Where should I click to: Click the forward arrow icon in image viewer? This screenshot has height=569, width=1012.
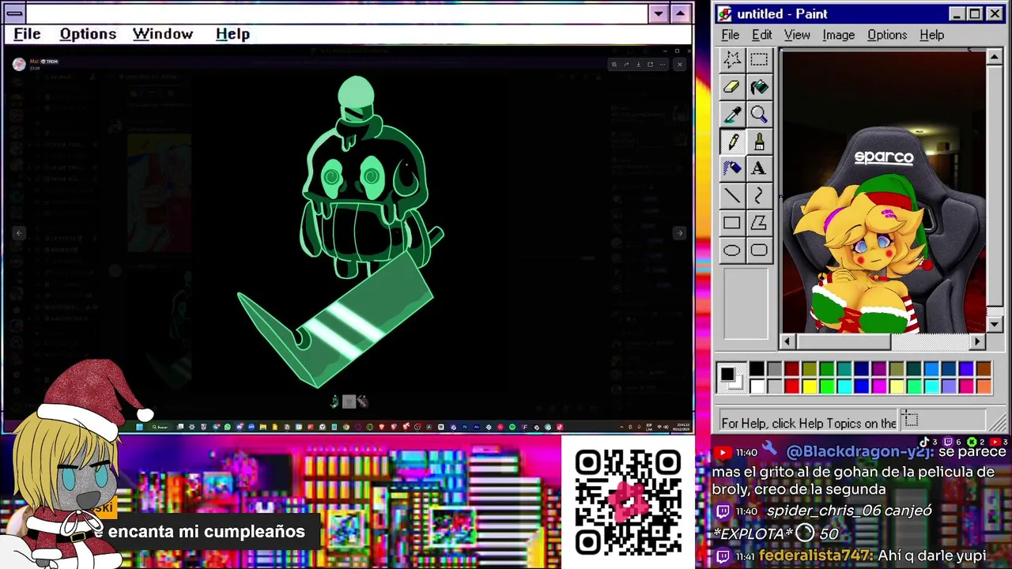(627, 65)
